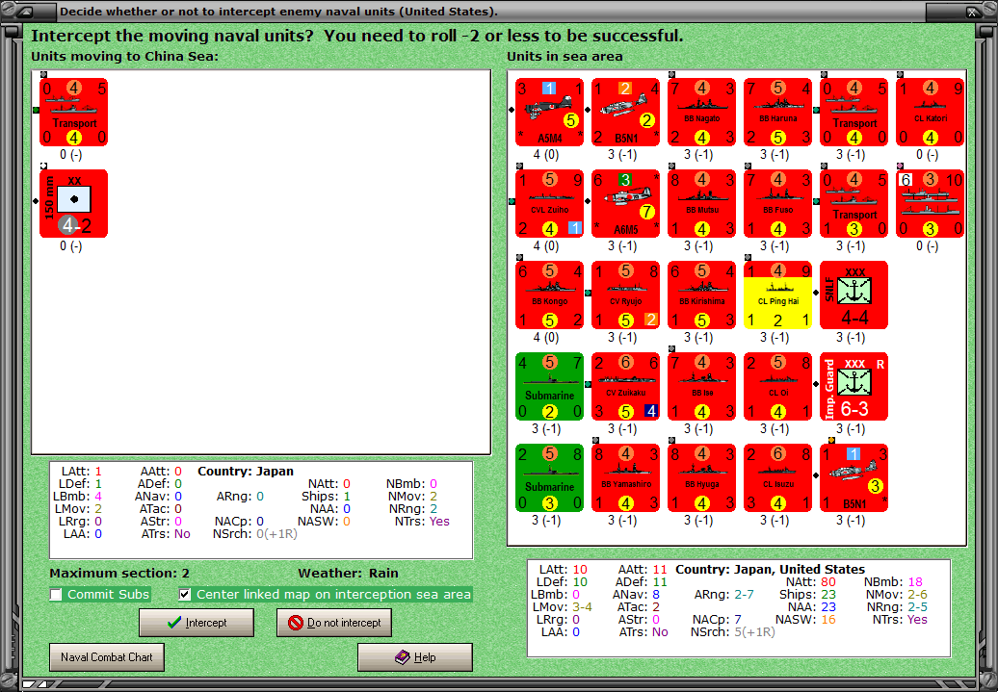
Task: Select the 150 mm artillery 4-2 counter
Action: tap(74, 203)
